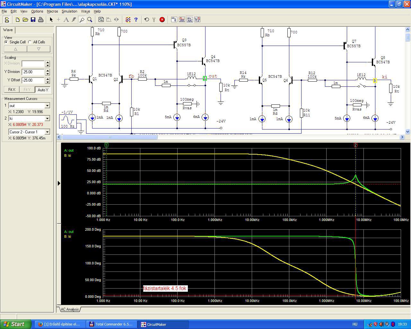The image size is (411, 329).
Task: Open the File menu
Action: coord(4,11)
